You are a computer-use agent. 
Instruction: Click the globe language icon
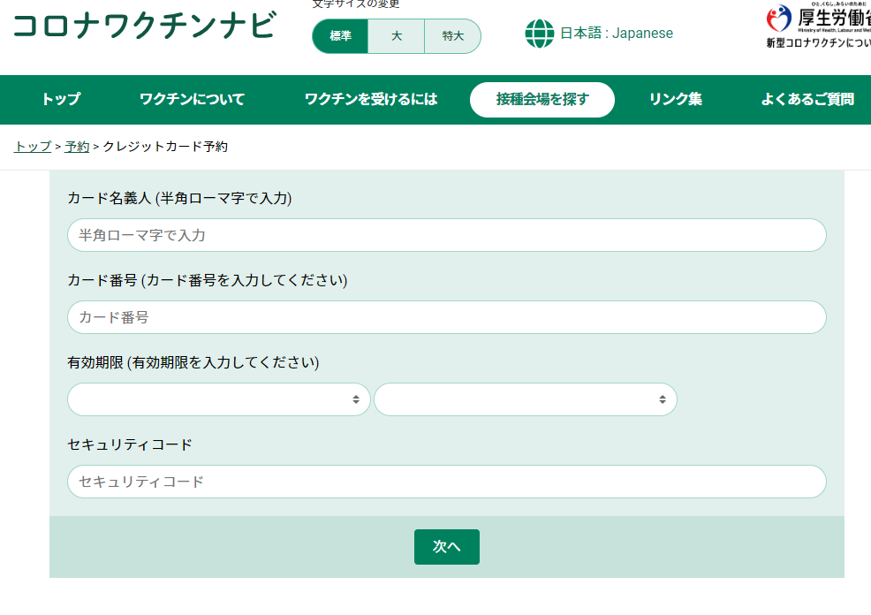[540, 34]
